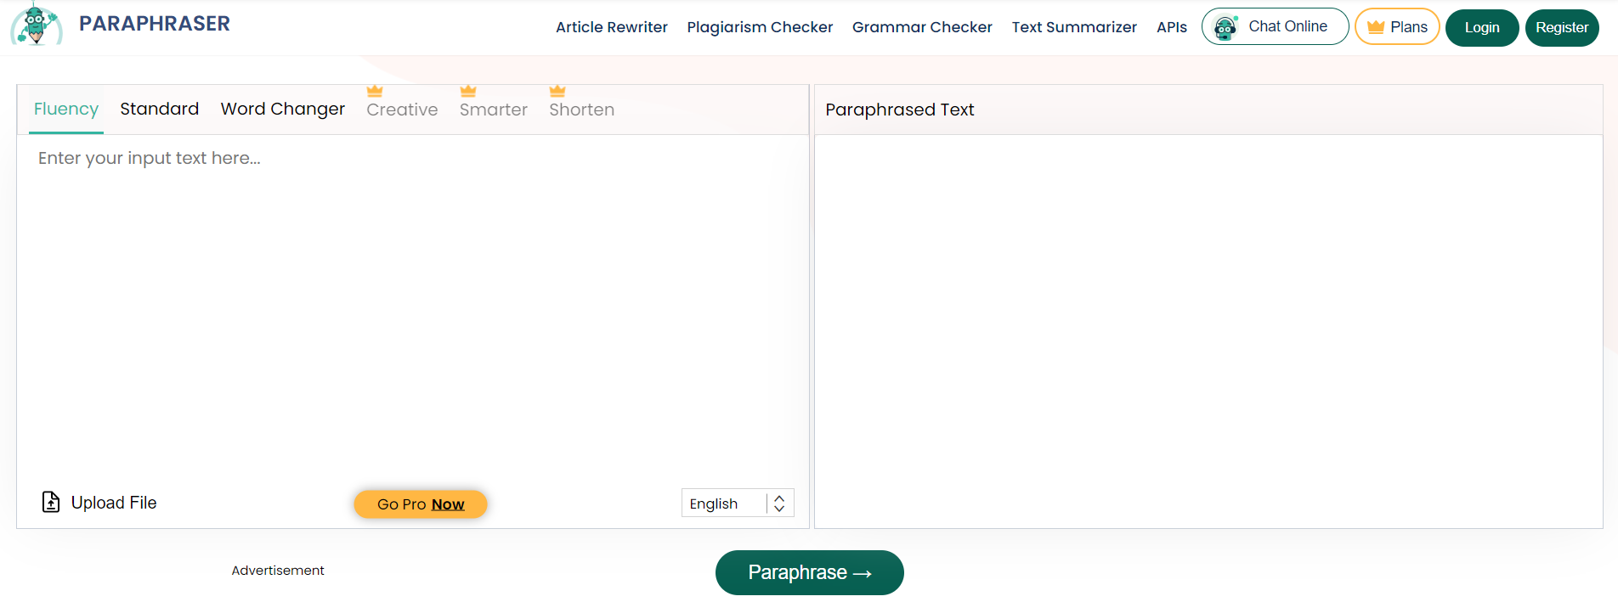The height and width of the screenshot is (602, 1618).
Task: Switch to Standard paraphrasing mode
Action: 159,109
